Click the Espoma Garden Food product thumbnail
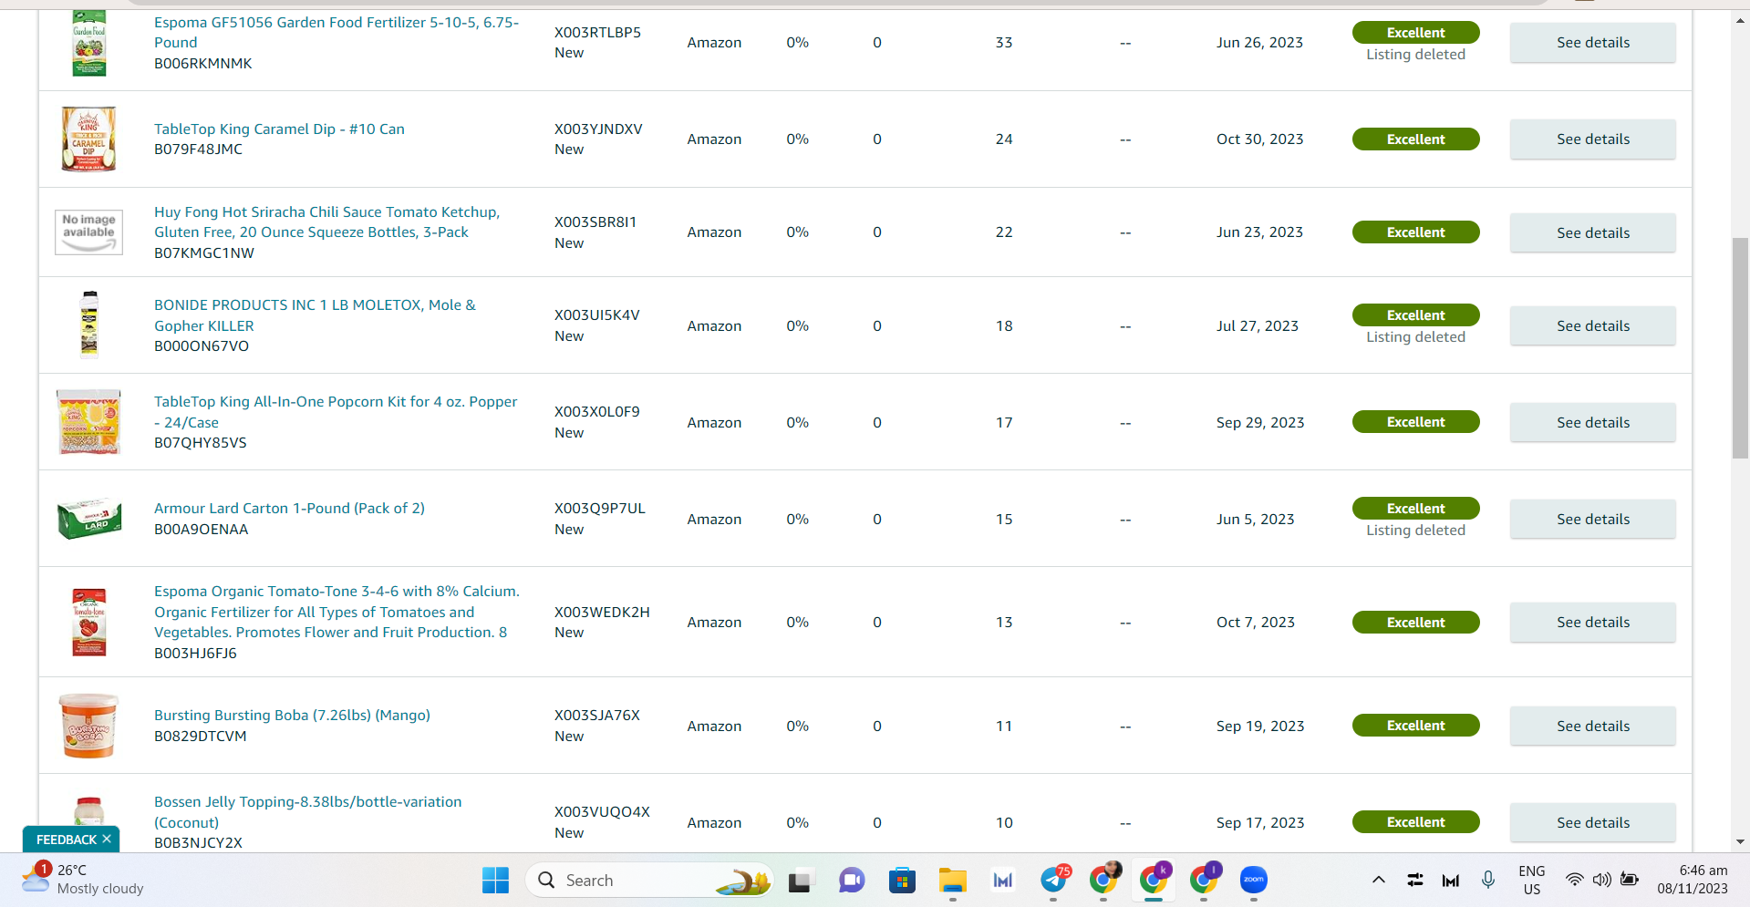This screenshot has height=907, width=1750. tap(89, 43)
